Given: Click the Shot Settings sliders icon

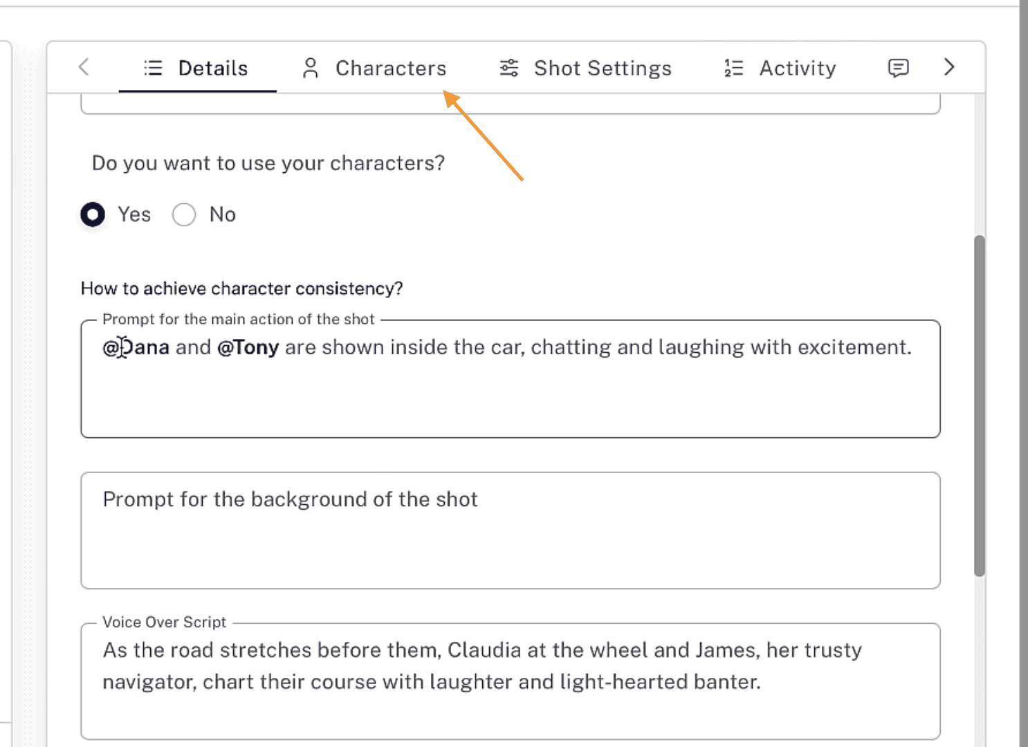Looking at the screenshot, I should coord(508,67).
